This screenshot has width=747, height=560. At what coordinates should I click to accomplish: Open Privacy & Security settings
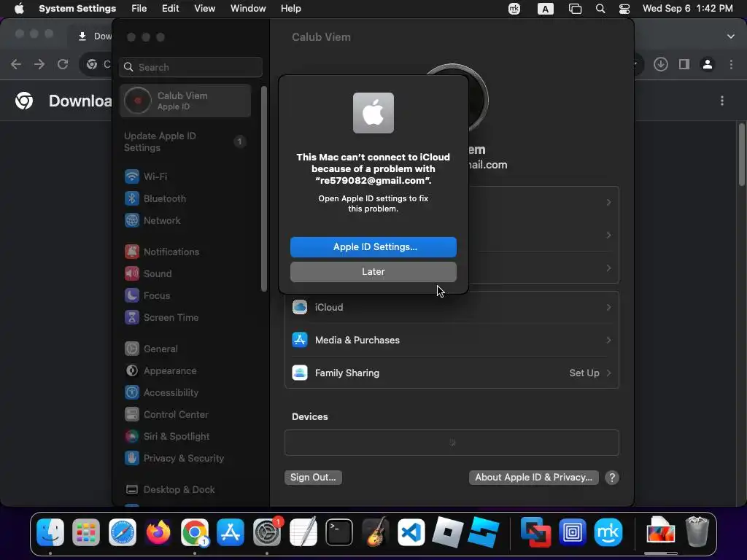point(186,459)
